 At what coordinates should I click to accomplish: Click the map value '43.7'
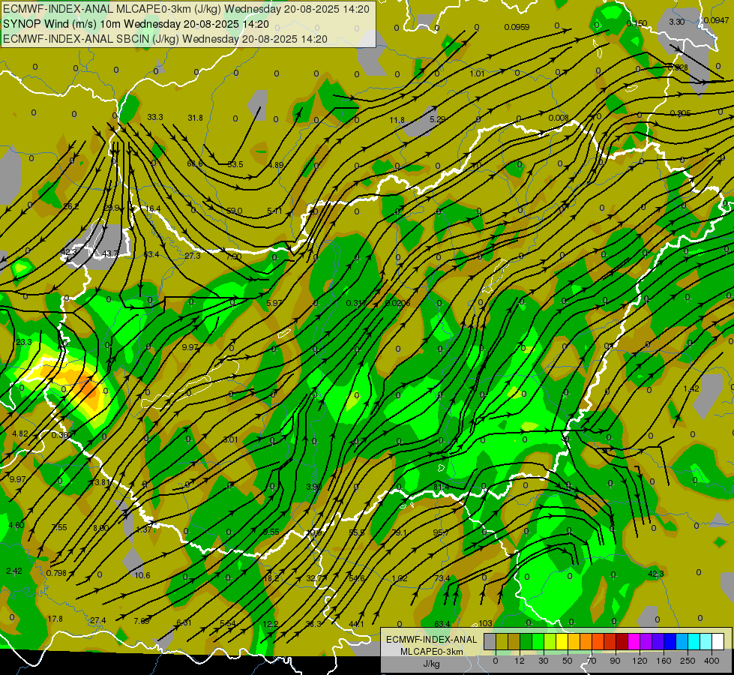click(110, 254)
